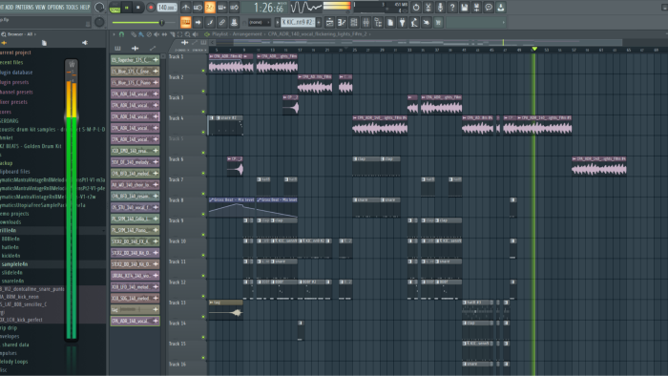The height and width of the screenshot is (376, 668).
Task: Open the (none) snap dropdown
Action: (259, 22)
